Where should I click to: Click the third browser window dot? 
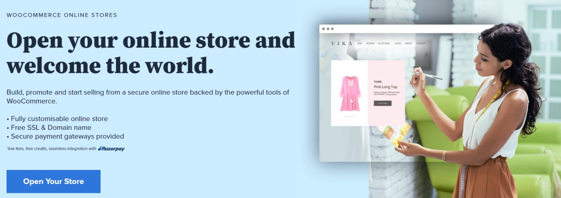click(332, 29)
